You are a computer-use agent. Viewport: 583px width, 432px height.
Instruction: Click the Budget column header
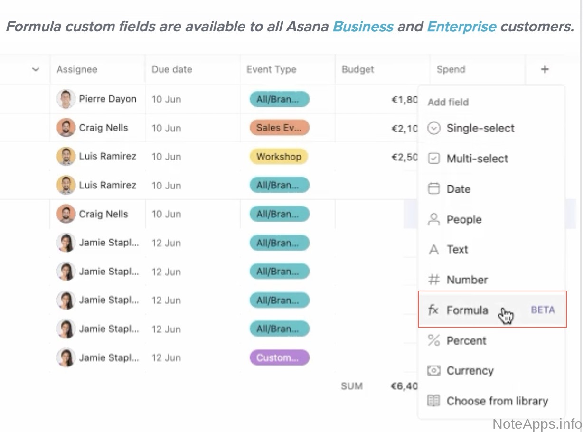358,69
